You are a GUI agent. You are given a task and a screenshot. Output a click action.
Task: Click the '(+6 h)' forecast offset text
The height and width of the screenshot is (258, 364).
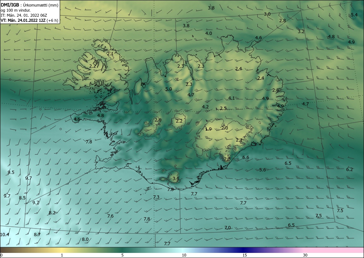(52, 20)
